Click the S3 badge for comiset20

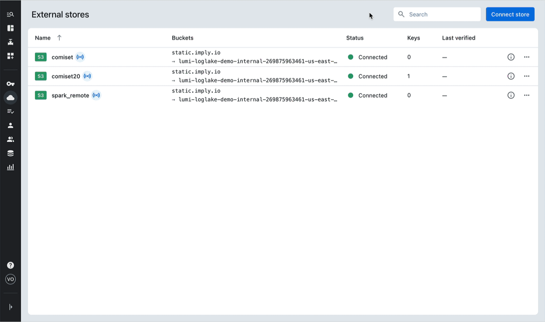pyautogui.click(x=41, y=76)
